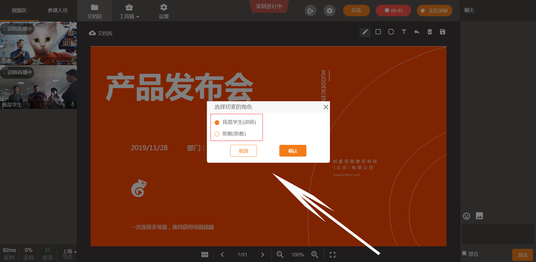Expand the 工具箱 dropdown menu
Screen dimensions: 536x262
(129, 11)
